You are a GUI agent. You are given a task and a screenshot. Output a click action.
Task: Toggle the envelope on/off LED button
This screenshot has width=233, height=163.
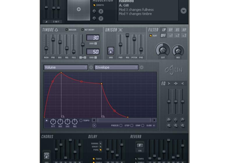tap(47, 121)
